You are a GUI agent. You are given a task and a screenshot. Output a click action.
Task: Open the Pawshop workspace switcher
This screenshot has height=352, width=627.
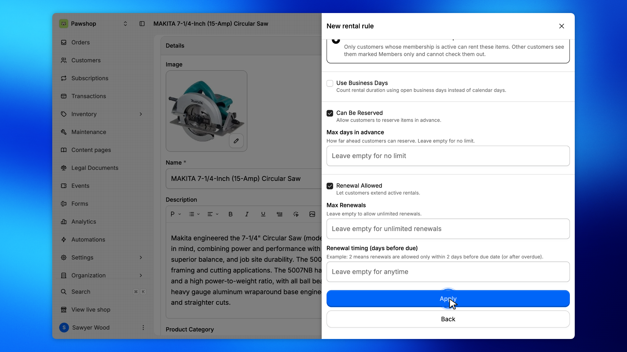coord(125,24)
